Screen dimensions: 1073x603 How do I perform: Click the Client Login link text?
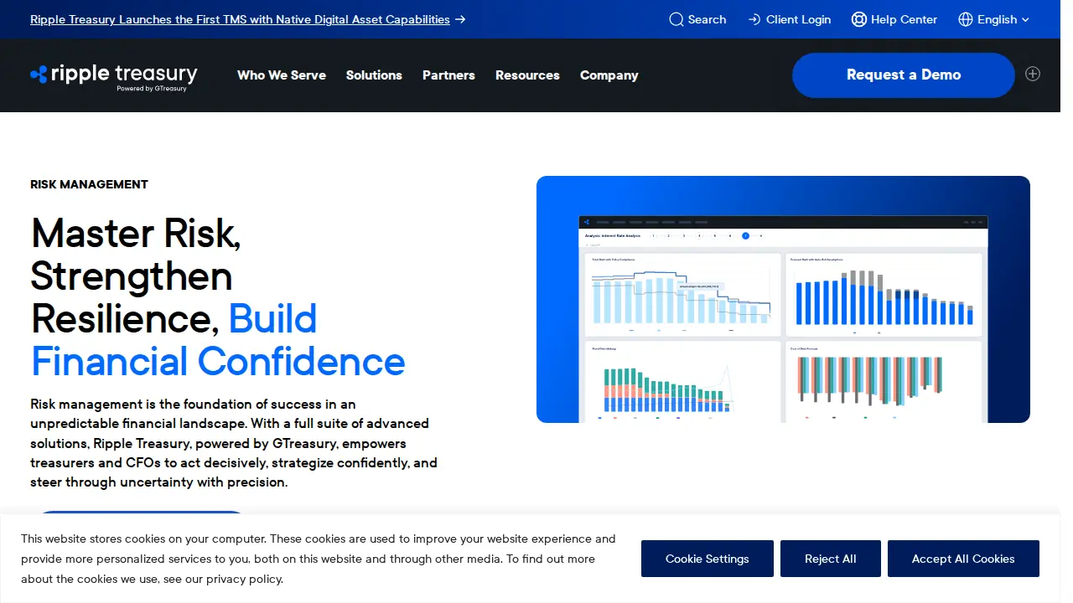click(799, 19)
